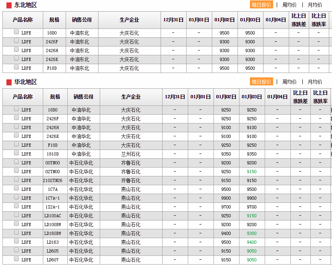Select the 1I2A-1 row checkbox
Viewport: 332px width, 267px height.
(x=16, y=206)
